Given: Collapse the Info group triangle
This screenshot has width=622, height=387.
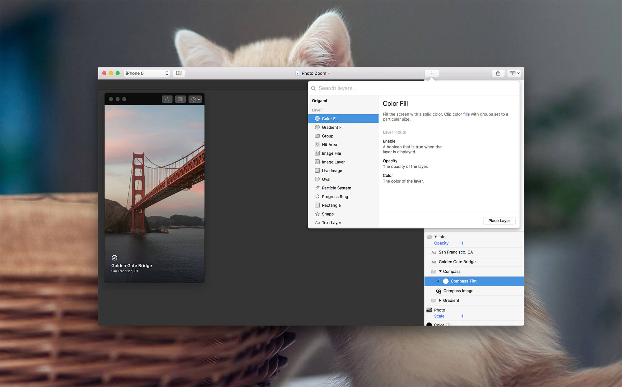Looking at the screenshot, I should pyautogui.click(x=436, y=237).
